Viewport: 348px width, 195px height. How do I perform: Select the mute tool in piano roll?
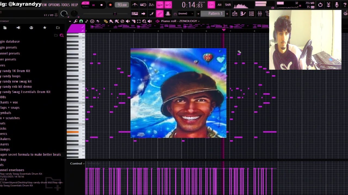tap(128, 21)
